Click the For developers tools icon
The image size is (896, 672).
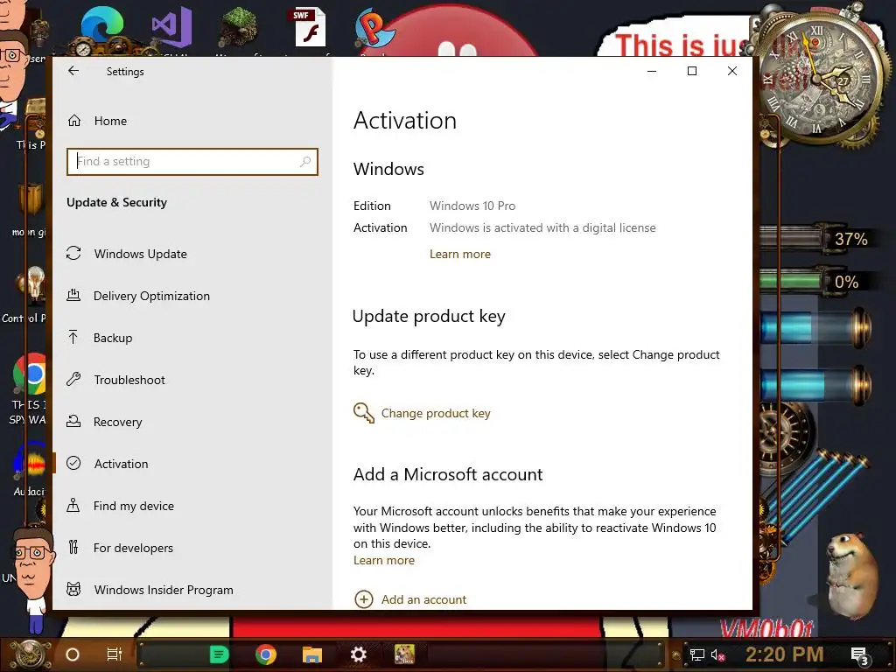pyautogui.click(x=73, y=548)
